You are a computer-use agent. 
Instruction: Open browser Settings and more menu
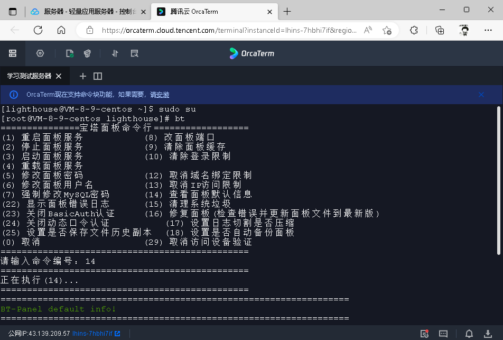coord(488,30)
